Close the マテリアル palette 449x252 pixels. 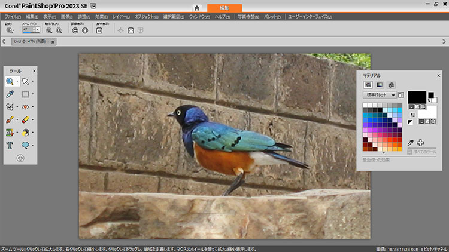coord(438,76)
